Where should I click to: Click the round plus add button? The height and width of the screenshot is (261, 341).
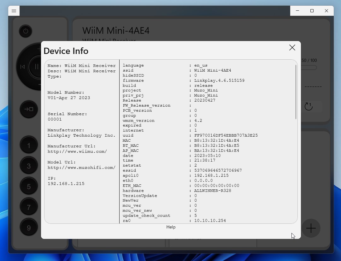[x=311, y=228]
